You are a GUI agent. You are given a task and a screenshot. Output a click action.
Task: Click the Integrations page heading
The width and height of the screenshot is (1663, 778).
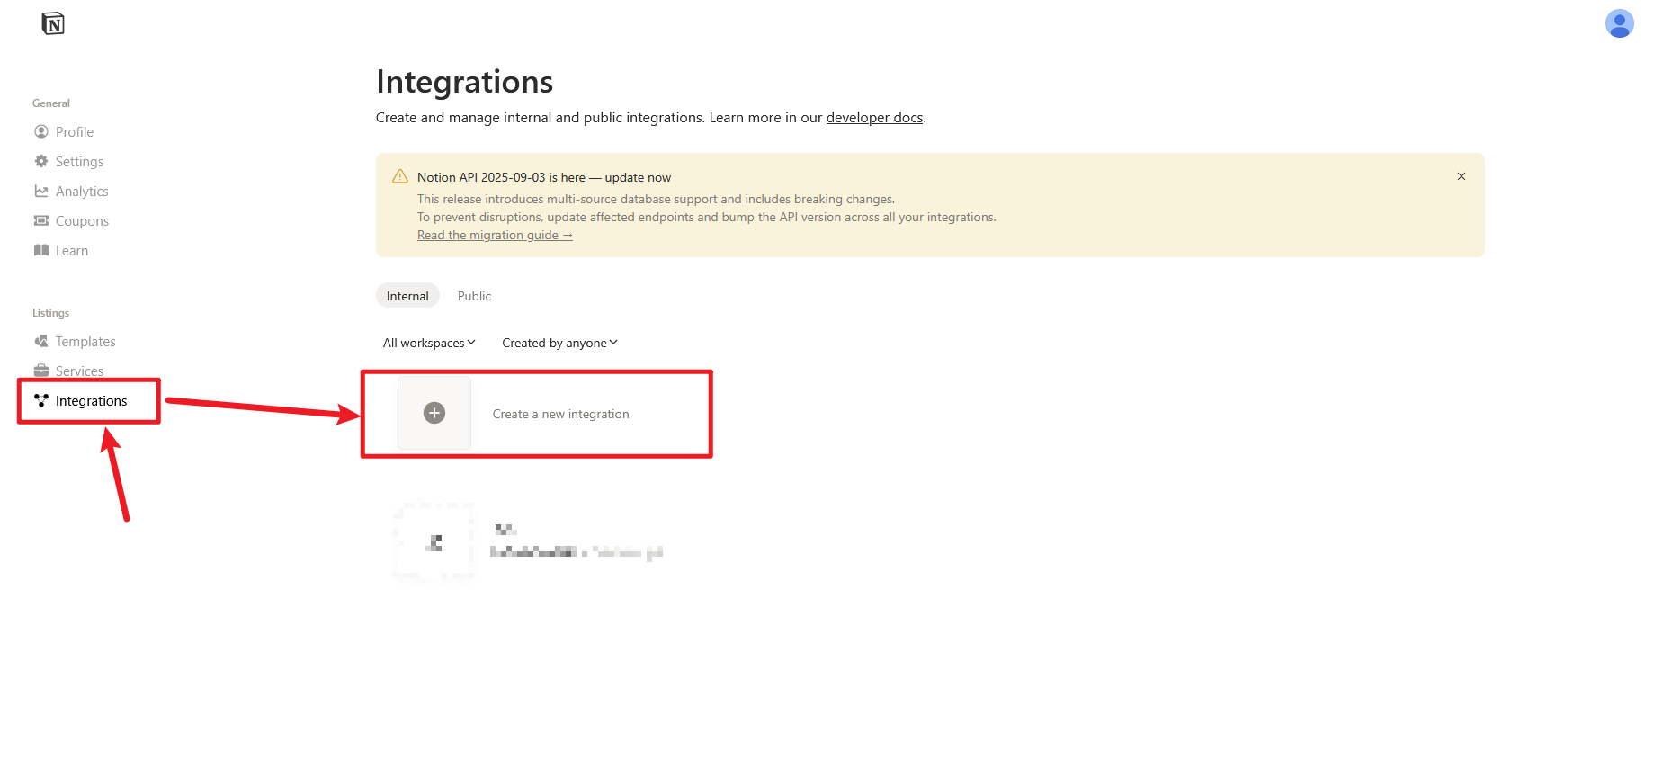(464, 82)
